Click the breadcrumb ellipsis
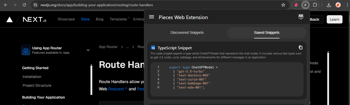 [x=127, y=47]
